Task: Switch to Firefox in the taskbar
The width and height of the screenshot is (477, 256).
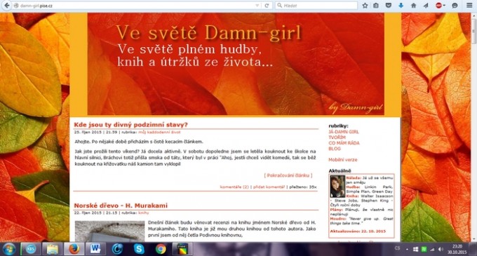Action: tap(74, 249)
